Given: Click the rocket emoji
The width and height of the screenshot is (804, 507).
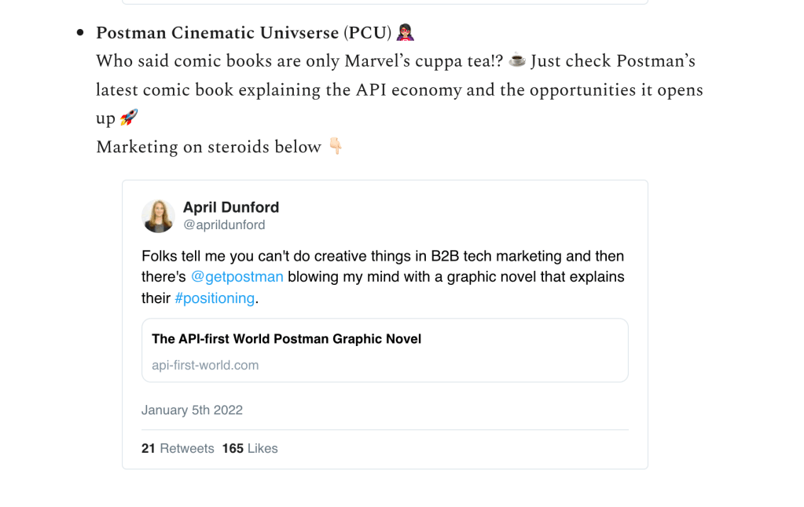Looking at the screenshot, I should click(x=129, y=119).
